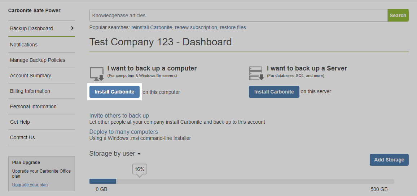Open the Upgrade your plan link
The width and height of the screenshot is (417, 196).
pos(30,185)
